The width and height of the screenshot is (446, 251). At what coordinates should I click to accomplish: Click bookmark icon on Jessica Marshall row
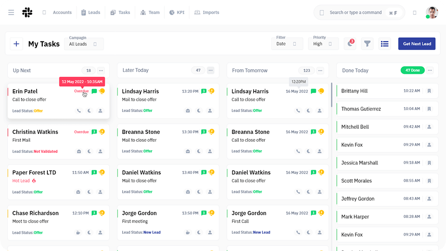(x=429, y=163)
